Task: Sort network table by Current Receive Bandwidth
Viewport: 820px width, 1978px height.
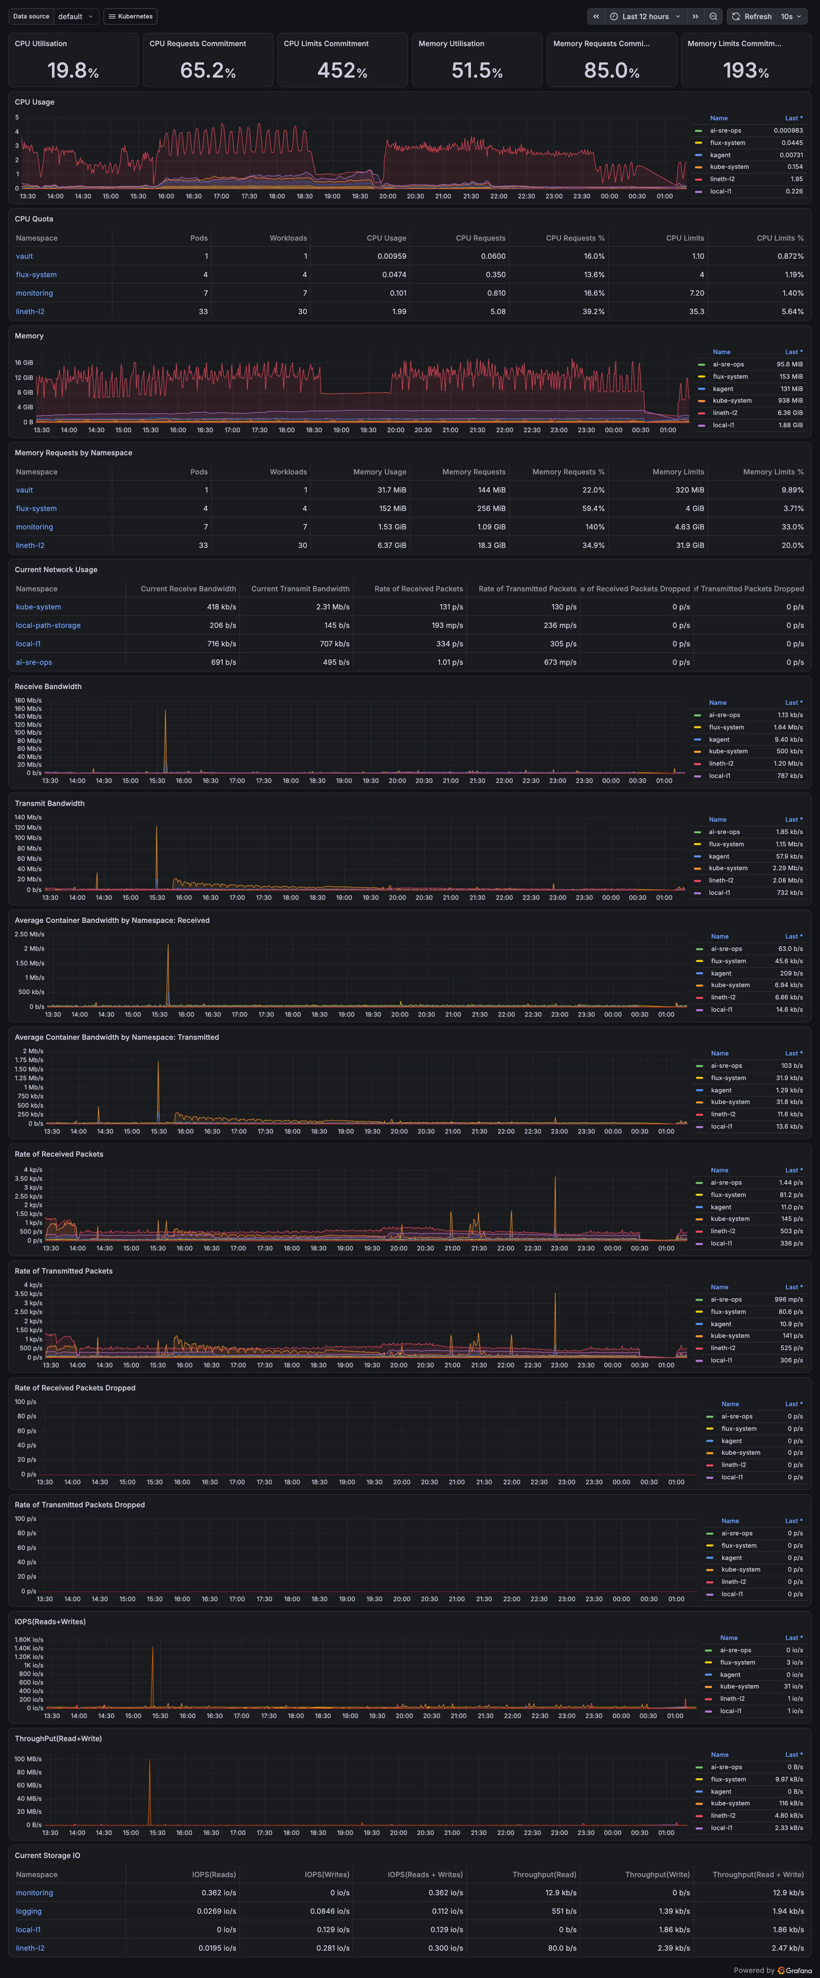Action: click(188, 589)
